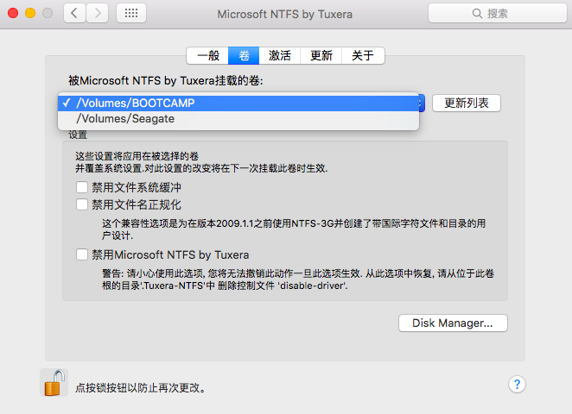
Task: Minimize the window with yellow button
Action: pyautogui.click(x=29, y=13)
